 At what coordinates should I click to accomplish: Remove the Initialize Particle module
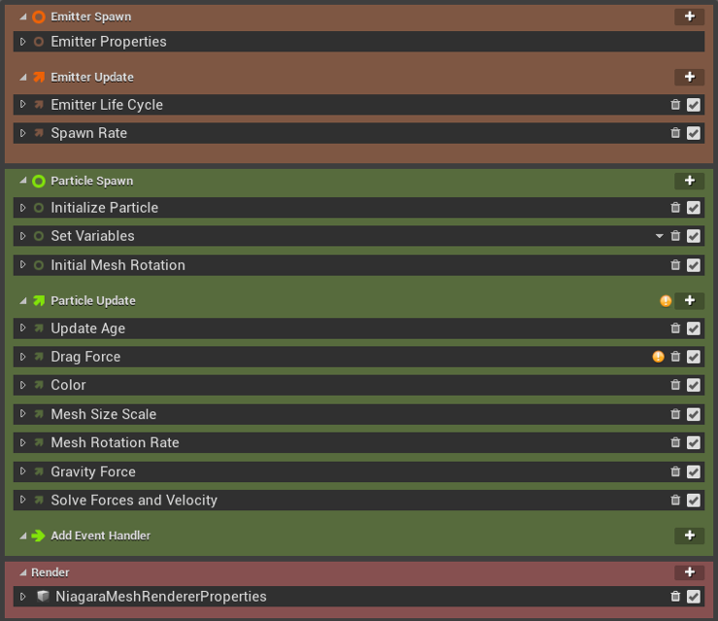coord(675,208)
